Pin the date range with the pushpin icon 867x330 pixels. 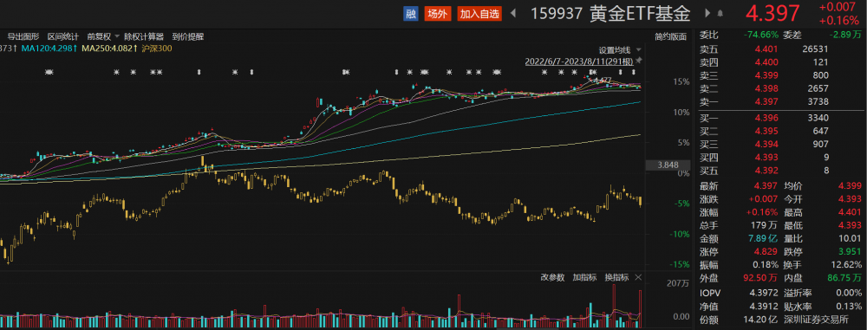coord(639,60)
